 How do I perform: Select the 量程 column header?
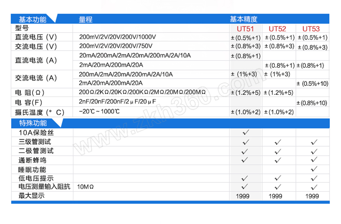[86, 20]
